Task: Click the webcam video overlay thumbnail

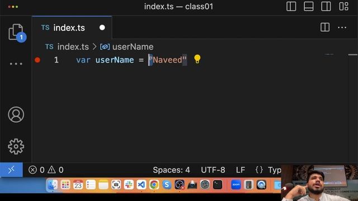Action: 319,183
